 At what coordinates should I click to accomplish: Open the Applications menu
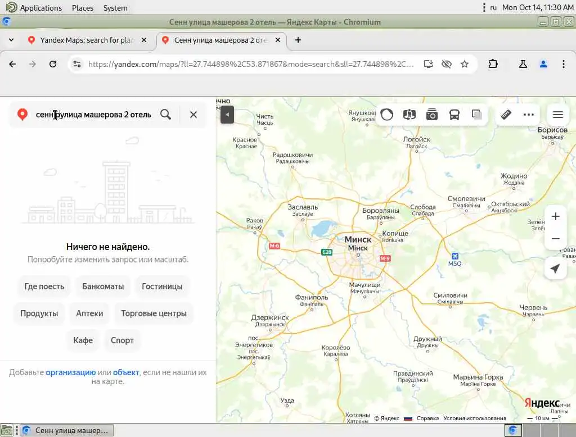(x=40, y=8)
